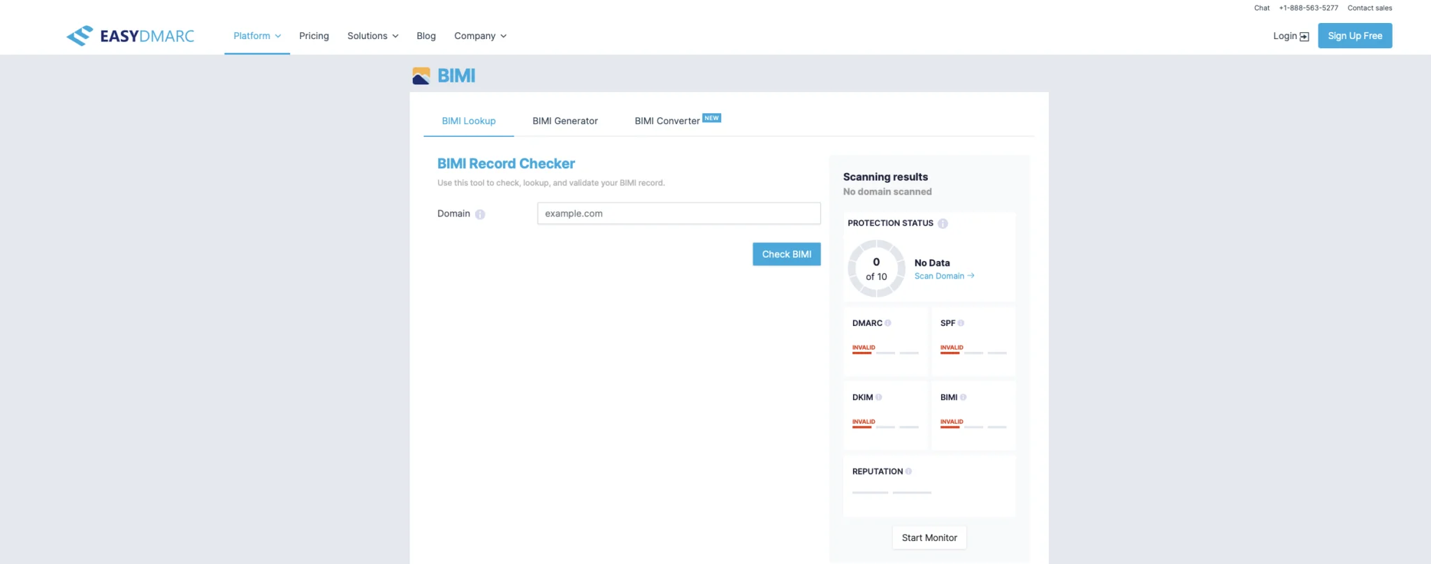
Task: Click the SPF invalid status bar
Action: coord(973,352)
